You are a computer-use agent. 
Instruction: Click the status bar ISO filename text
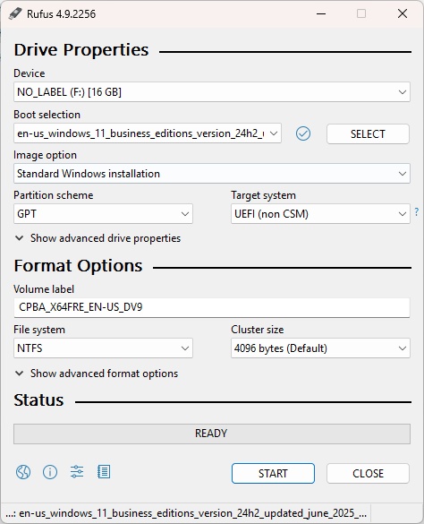(186, 513)
